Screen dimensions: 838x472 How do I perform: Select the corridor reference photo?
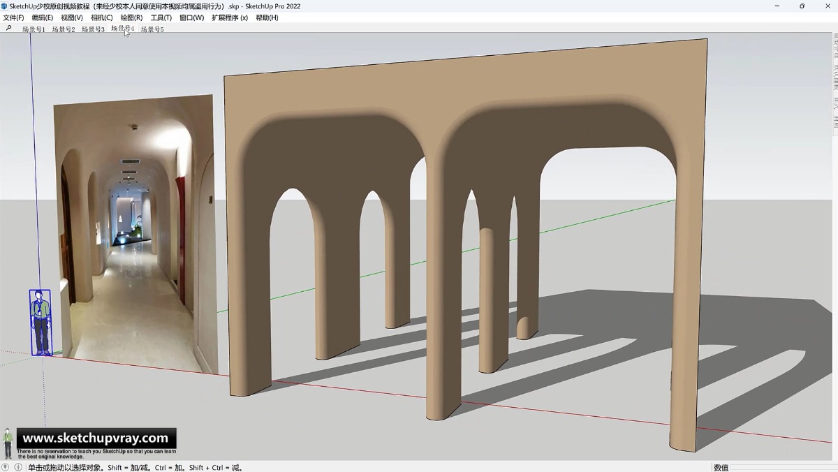[136, 234]
